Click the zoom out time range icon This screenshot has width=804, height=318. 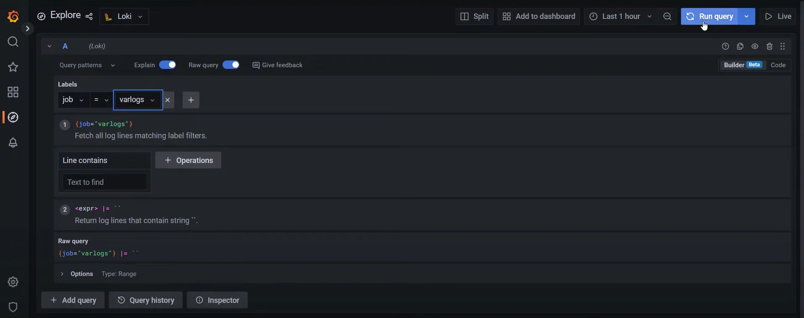[667, 16]
